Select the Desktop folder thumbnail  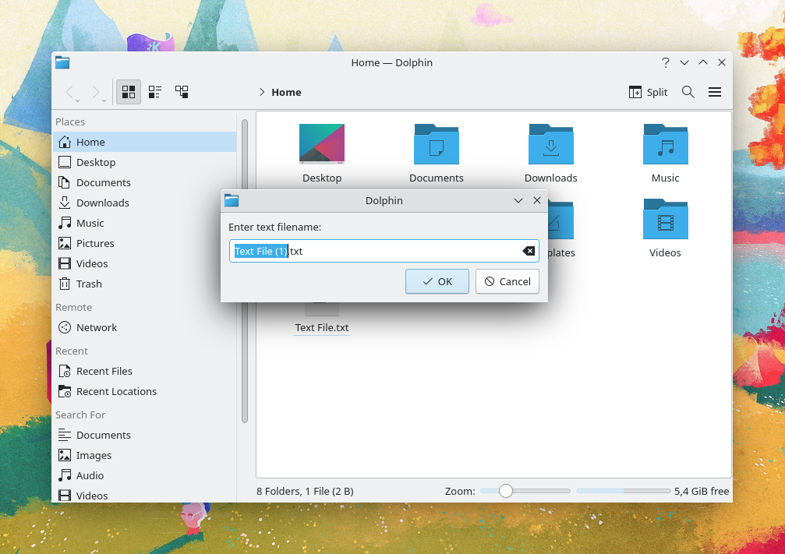point(322,144)
